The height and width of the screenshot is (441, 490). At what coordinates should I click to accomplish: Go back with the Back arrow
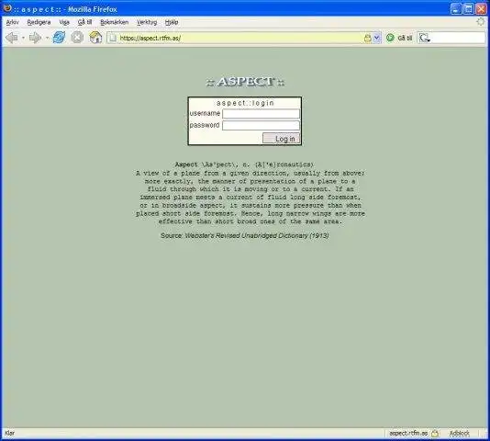(12, 38)
